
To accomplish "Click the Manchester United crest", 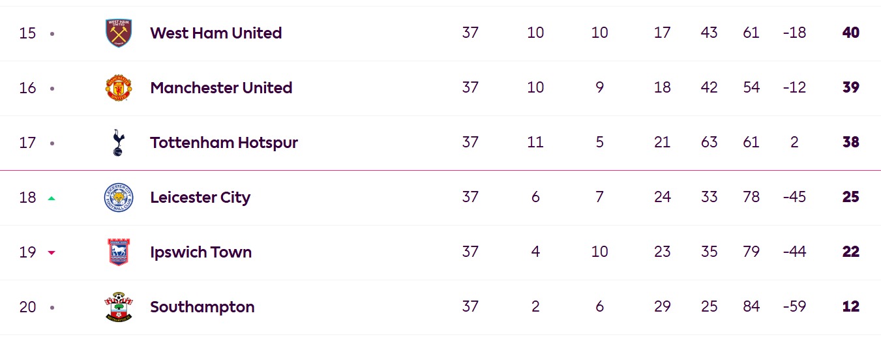I will (x=119, y=88).
